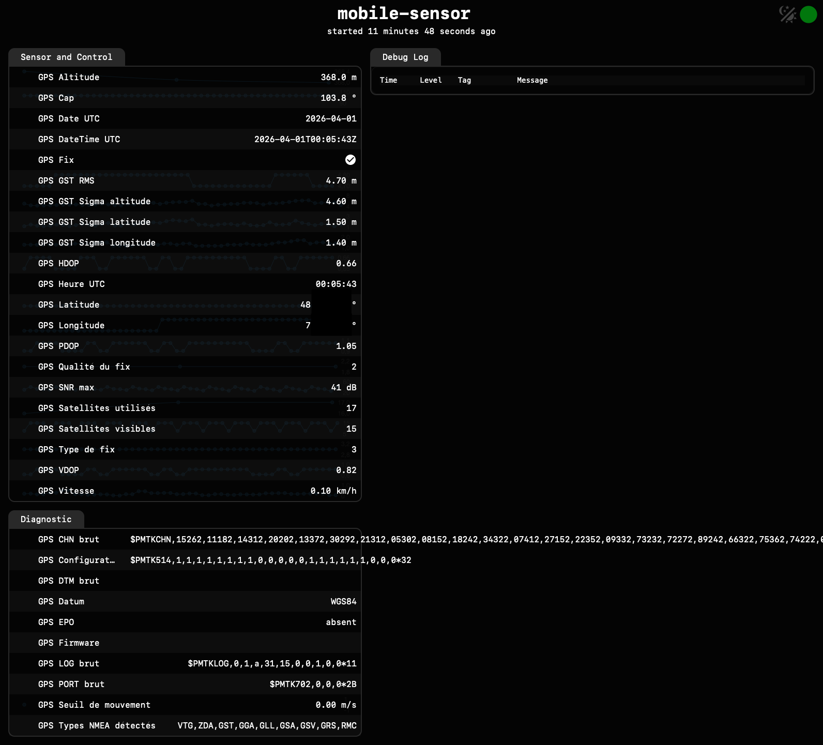The height and width of the screenshot is (745, 823).
Task: Click the Tag column header
Action: click(464, 80)
